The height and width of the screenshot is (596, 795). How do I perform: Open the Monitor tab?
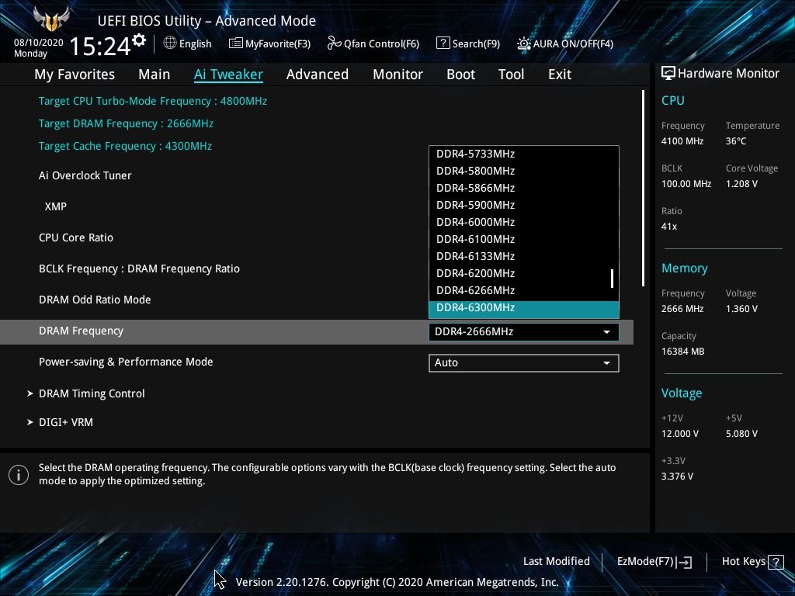tap(398, 74)
